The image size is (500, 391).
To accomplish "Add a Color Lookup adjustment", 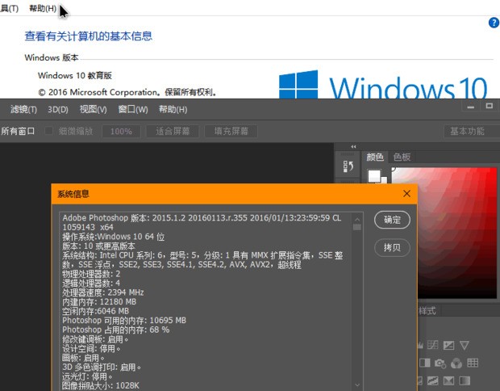I will coord(473,363).
